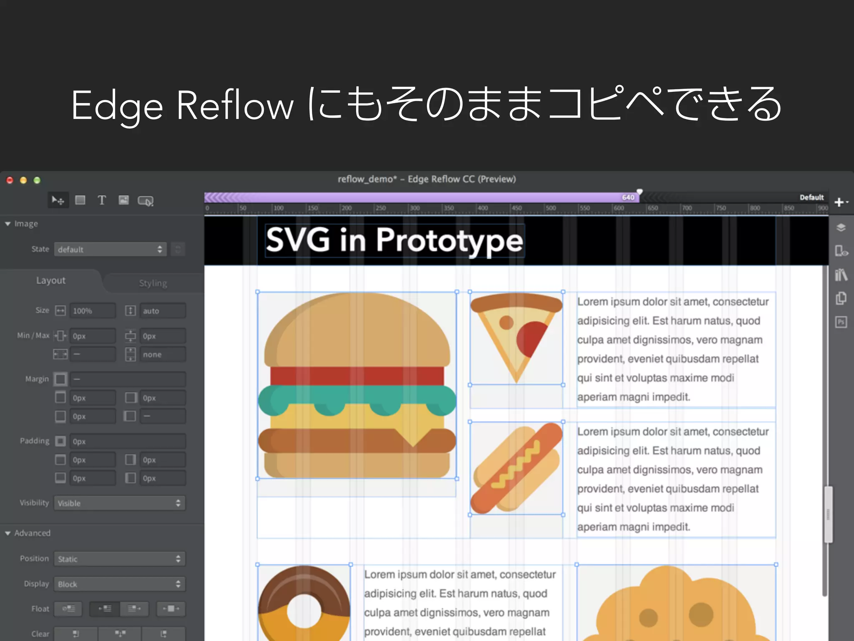The image size is (854, 641).
Task: Click the height size icon
Action: (131, 310)
